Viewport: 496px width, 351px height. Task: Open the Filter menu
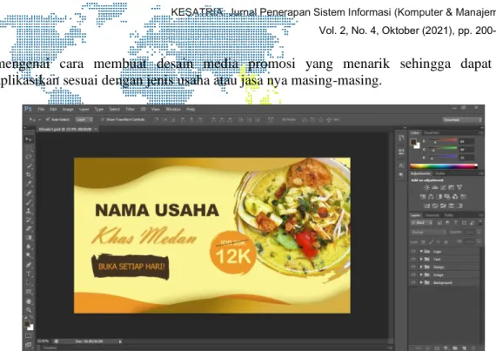tap(130, 109)
